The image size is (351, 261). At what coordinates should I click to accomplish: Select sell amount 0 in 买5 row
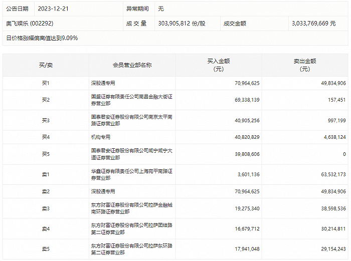344,154
